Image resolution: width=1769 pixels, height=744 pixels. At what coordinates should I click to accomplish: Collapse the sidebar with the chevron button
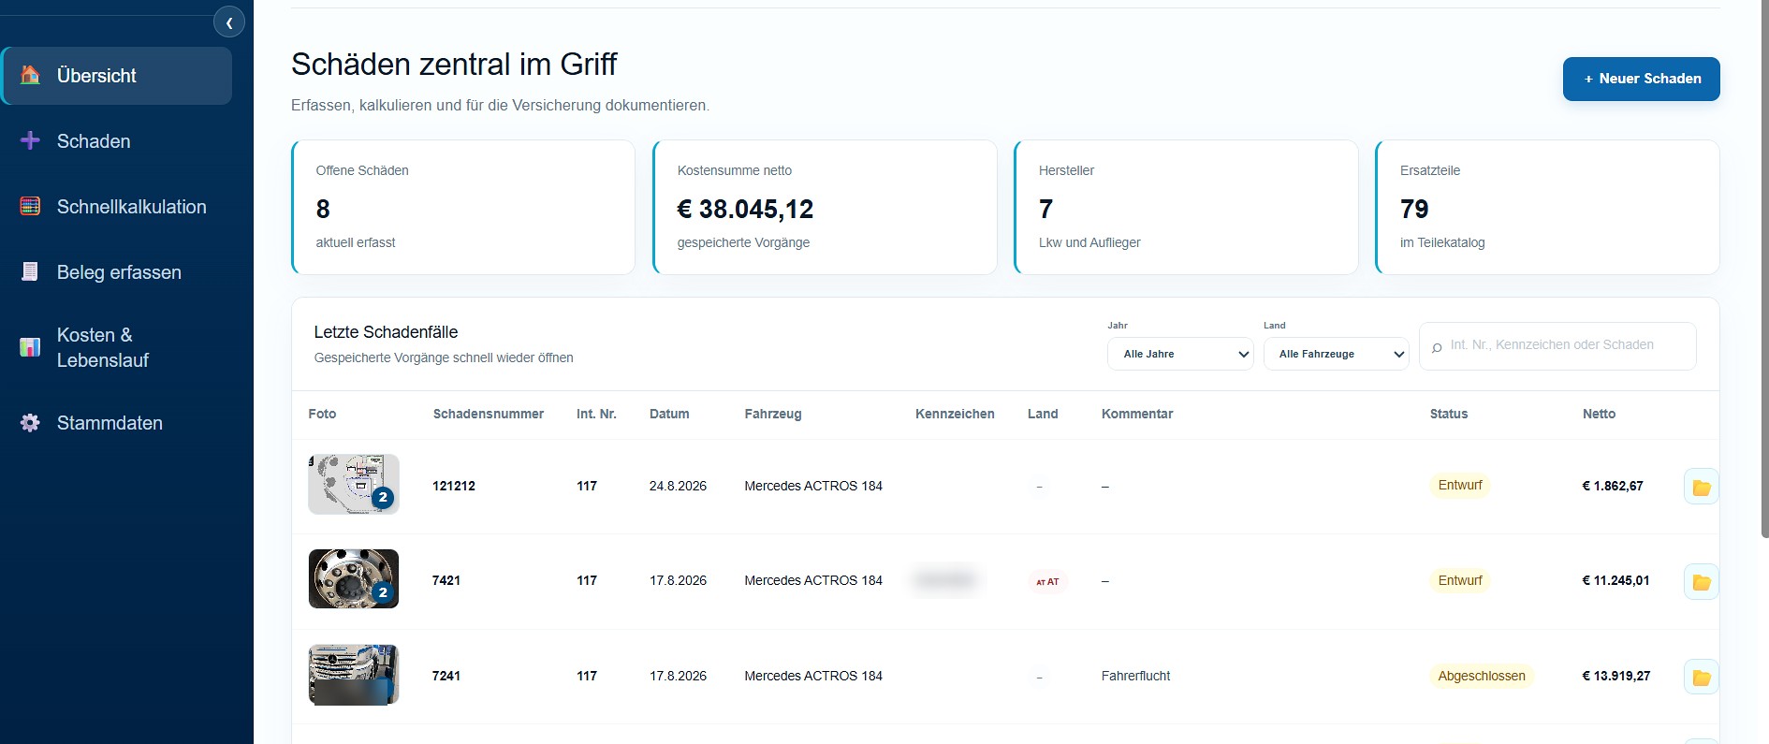[x=229, y=22]
